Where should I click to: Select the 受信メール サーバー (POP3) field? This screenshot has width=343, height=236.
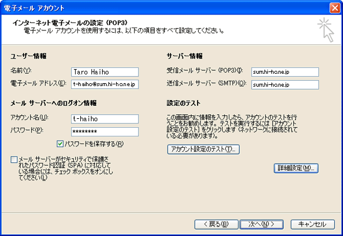[x=285, y=72]
